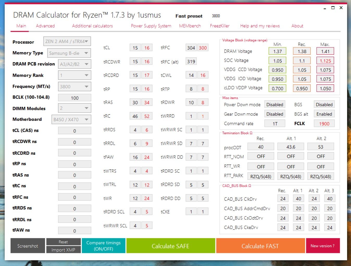Click Calculate FAST
Image resolution: width=351 pixels, height=266 pixels.
[x=260, y=246]
